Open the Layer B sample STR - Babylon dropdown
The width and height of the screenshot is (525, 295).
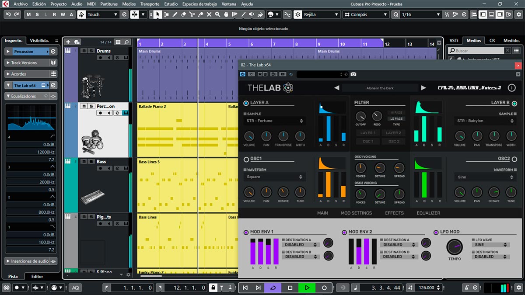486,121
